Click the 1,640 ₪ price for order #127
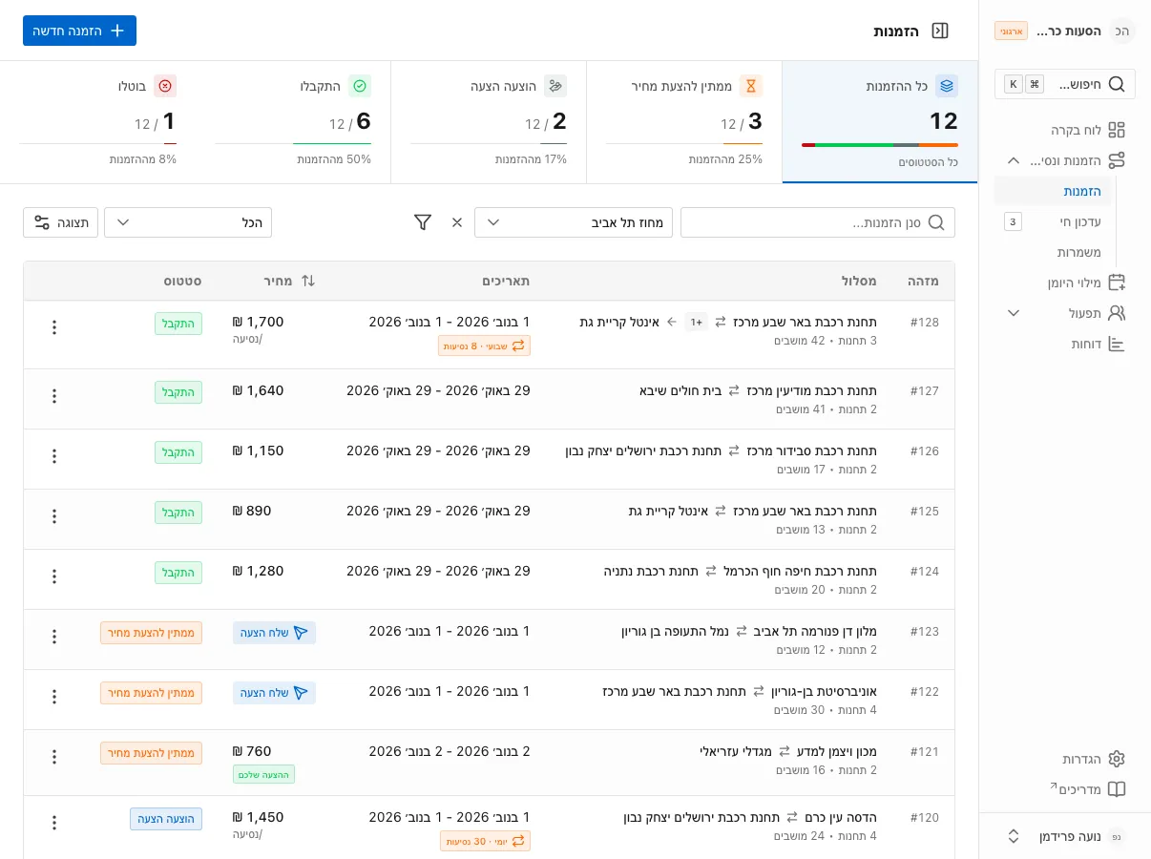This screenshot has width=1151, height=859. 259,390
